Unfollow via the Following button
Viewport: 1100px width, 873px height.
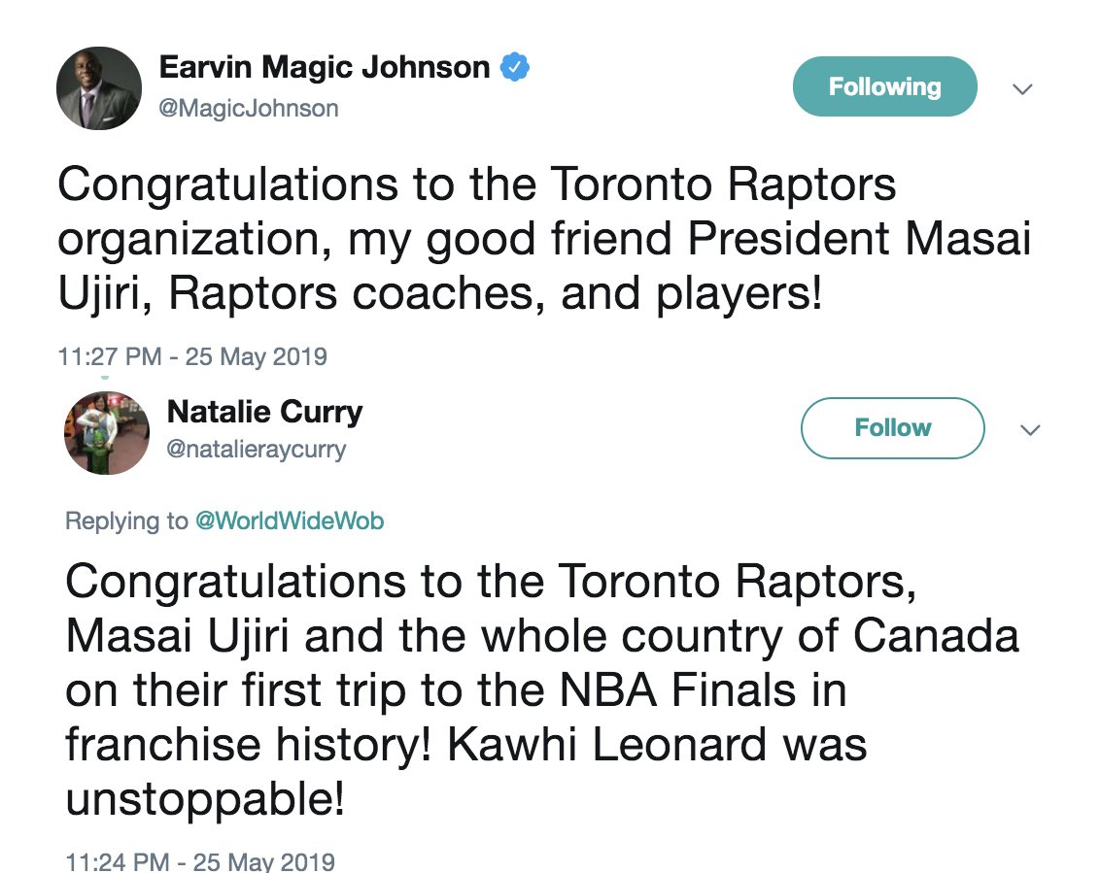884,87
